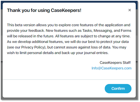Click the 'Thank you for using CaseKeepers!' heading
140x102 pixels.
(44, 10)
